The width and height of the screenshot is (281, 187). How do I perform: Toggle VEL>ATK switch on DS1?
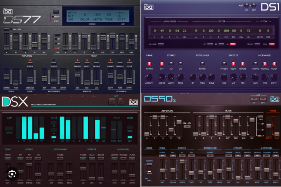[161, 44]
